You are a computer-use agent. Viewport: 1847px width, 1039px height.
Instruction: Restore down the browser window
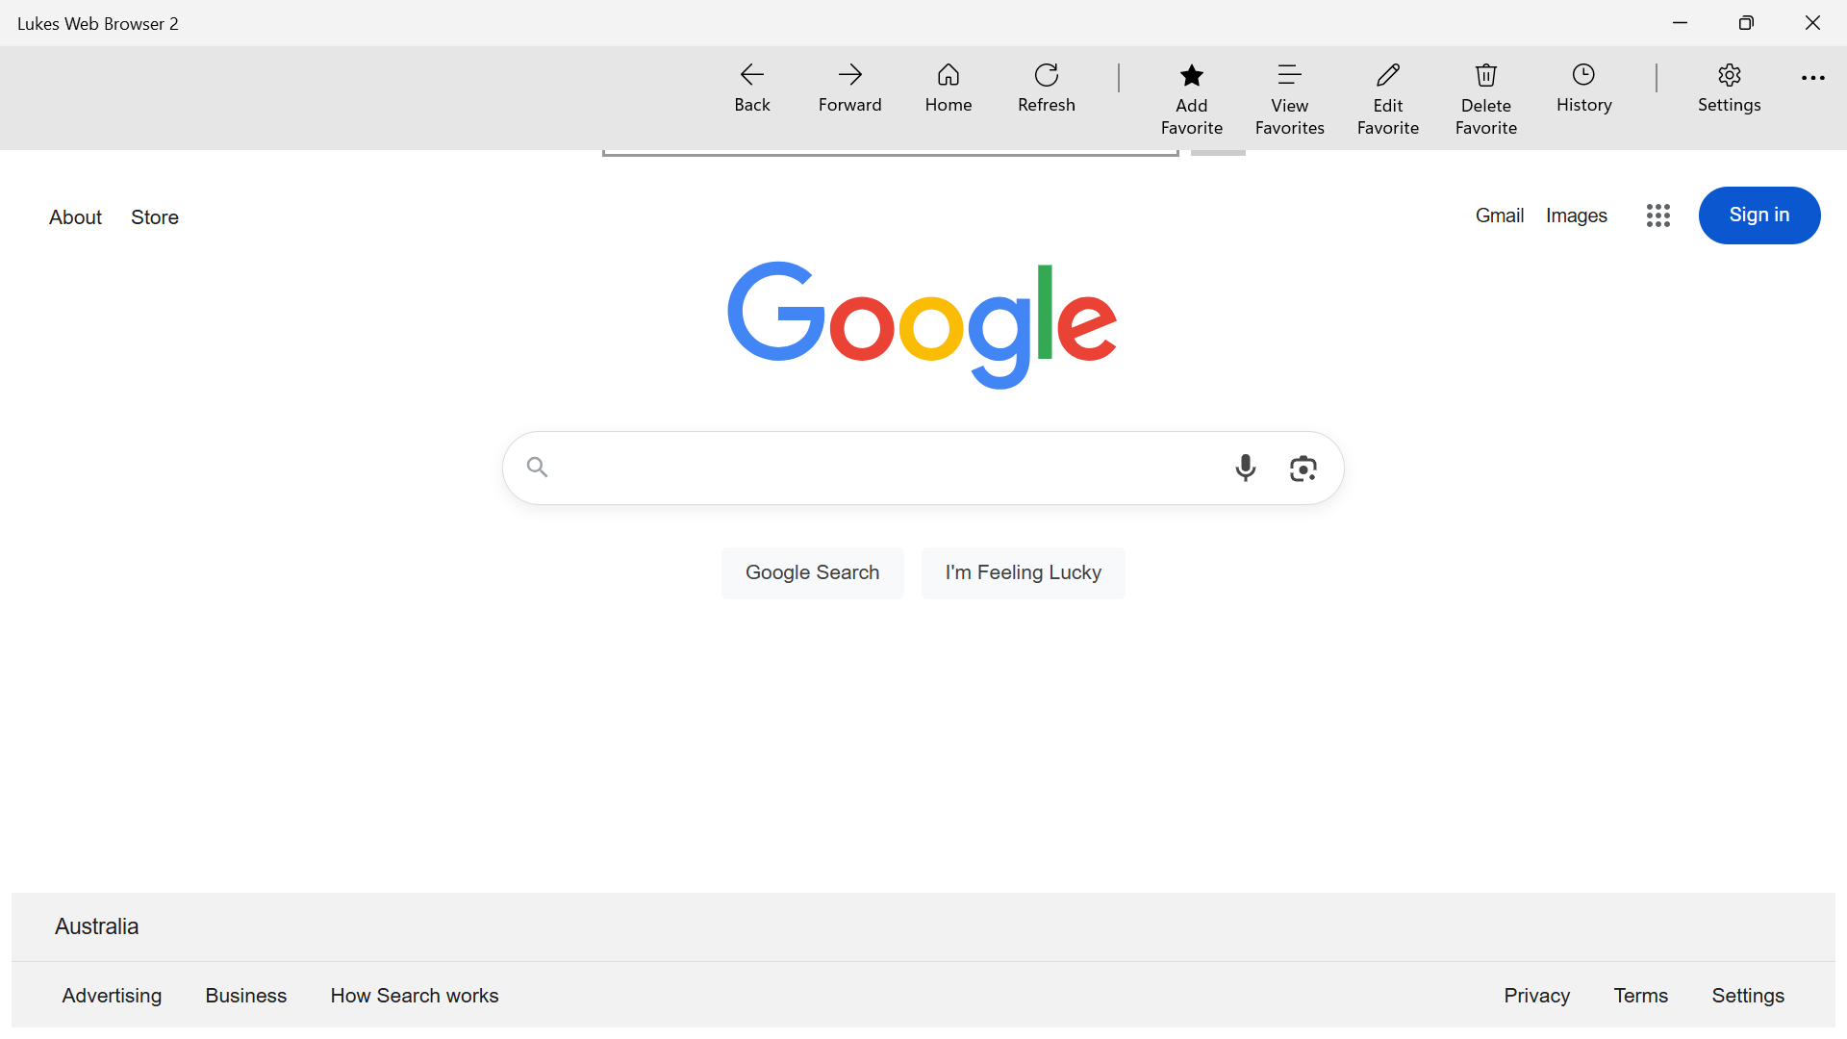pyautogui.click(x=1747, y=23)
